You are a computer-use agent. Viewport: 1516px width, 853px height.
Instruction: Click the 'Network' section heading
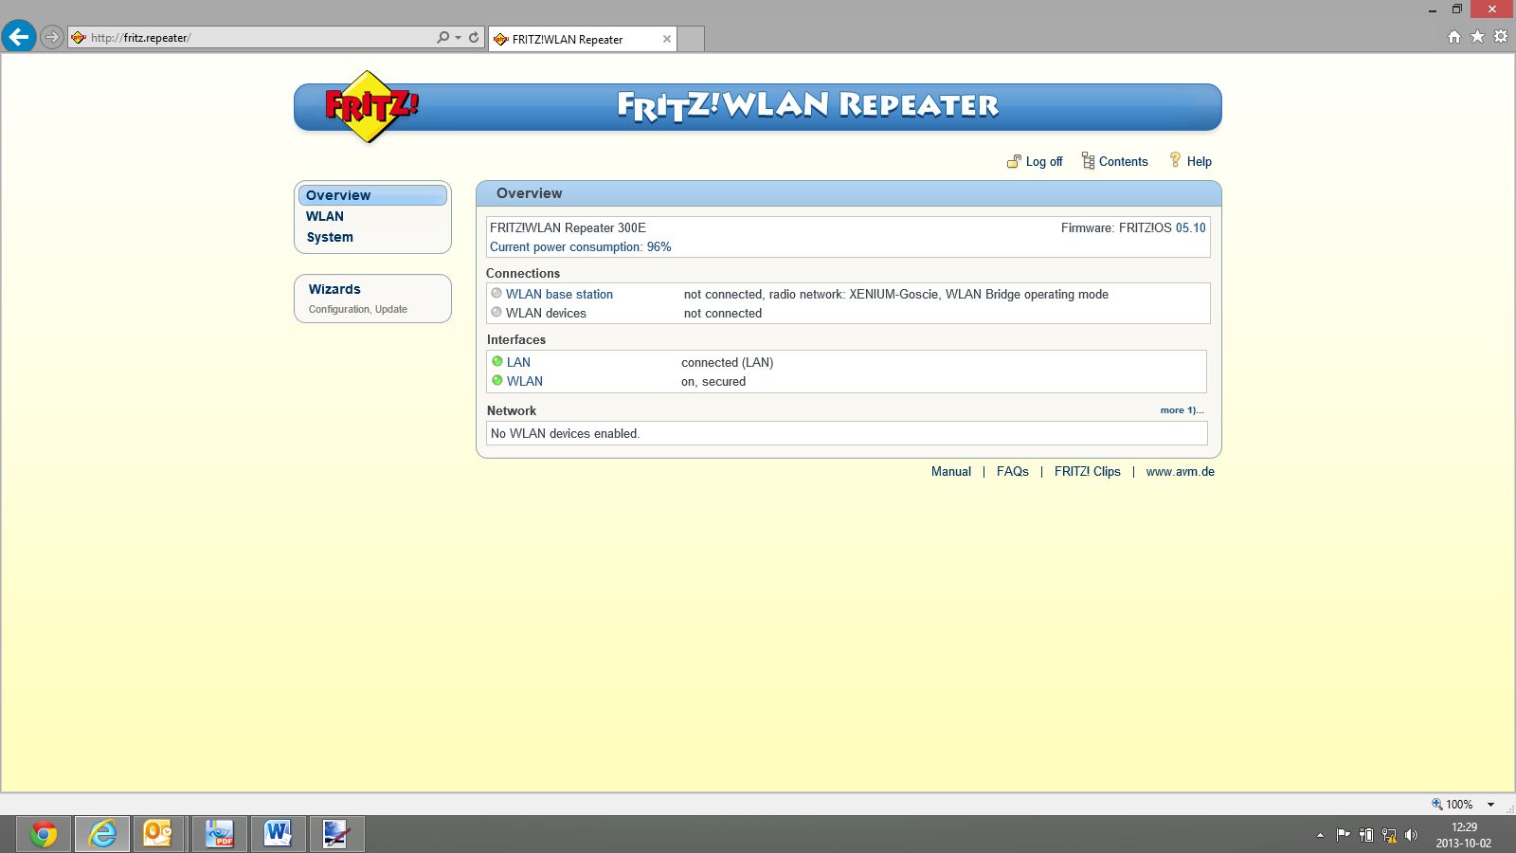512,410
